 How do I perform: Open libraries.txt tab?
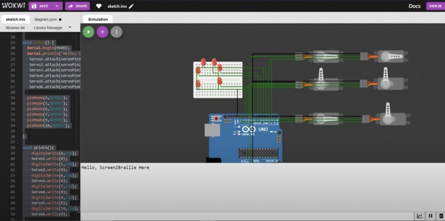tap(15, 28)
